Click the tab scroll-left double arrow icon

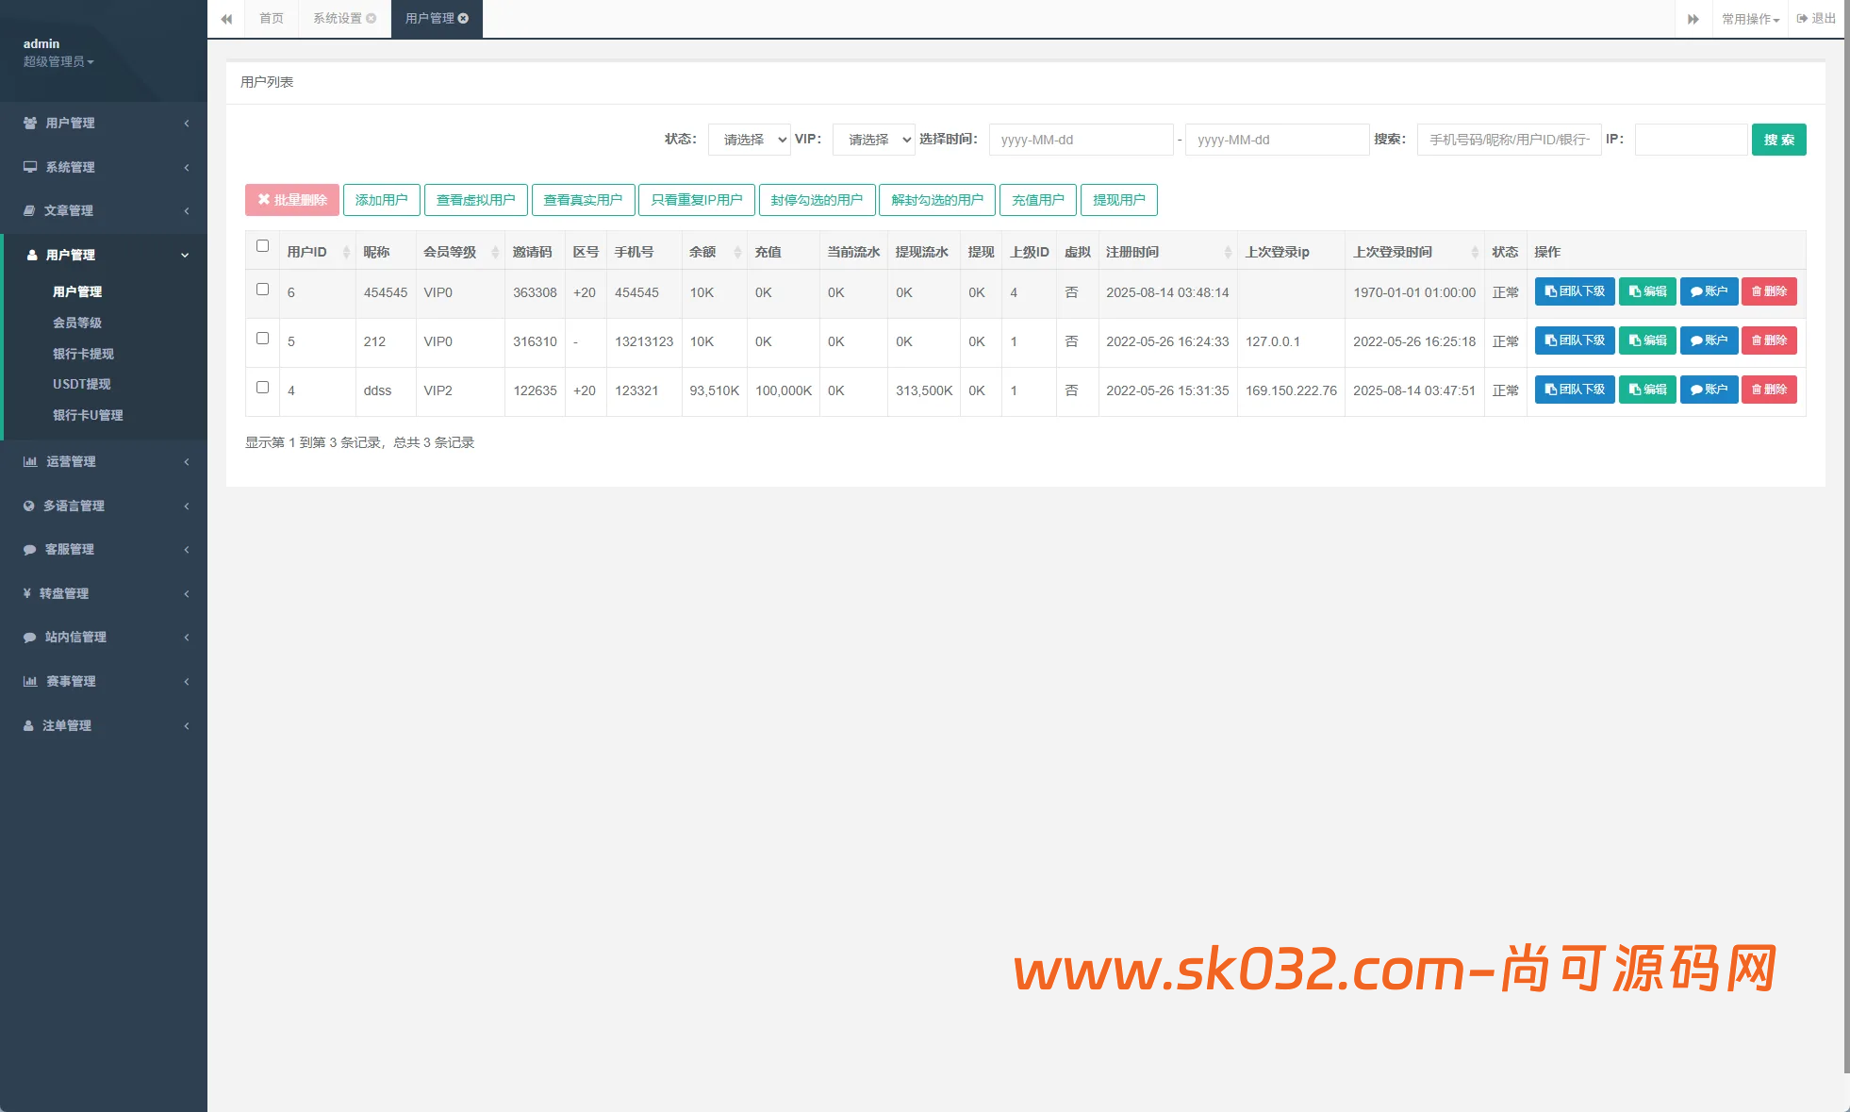(226, 19)
